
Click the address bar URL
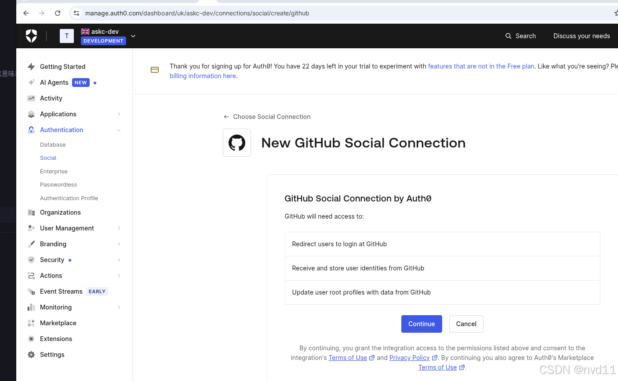coord(197,13)
